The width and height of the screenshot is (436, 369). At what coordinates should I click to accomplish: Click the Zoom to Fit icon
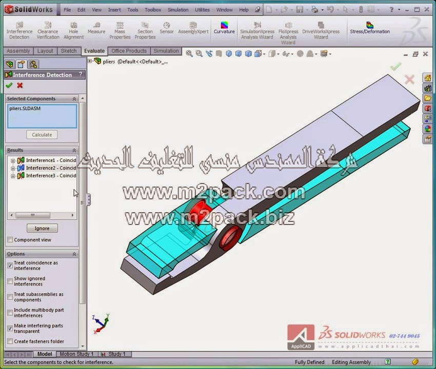[189, 54]
